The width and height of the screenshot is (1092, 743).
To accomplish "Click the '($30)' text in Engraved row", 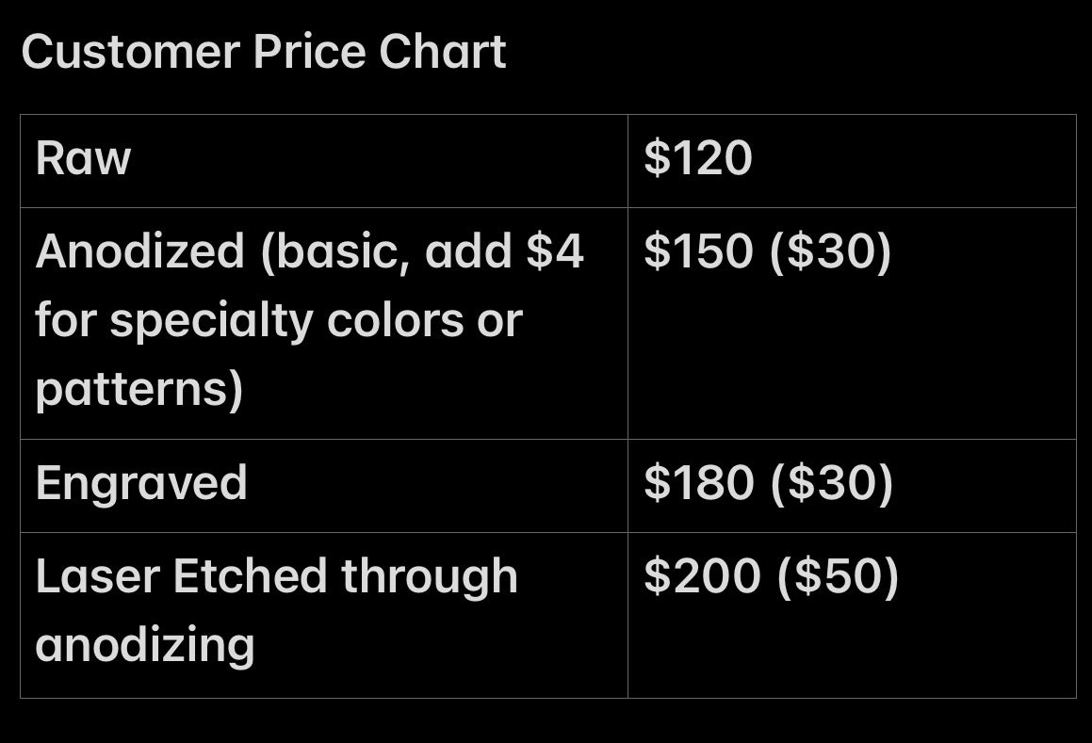I will coord(832,482).
